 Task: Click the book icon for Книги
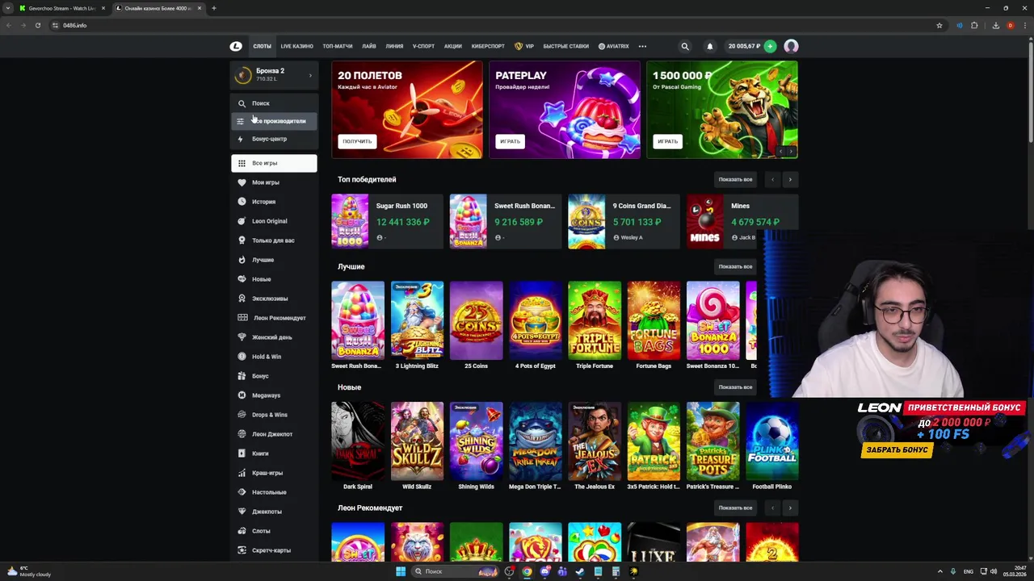coord(242,454)
